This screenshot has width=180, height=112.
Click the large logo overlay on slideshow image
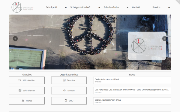click(147, 46)
